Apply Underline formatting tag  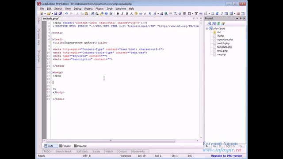127,14
